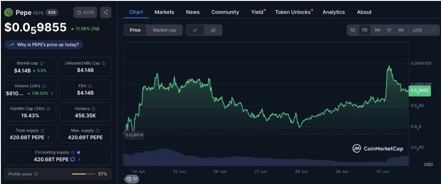This screenshot has height=184, width=441.
Task: Set chart range to 1Y
Action: click(x=389, y=30)
